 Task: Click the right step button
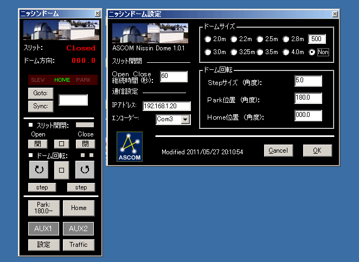tap(81, 187)
